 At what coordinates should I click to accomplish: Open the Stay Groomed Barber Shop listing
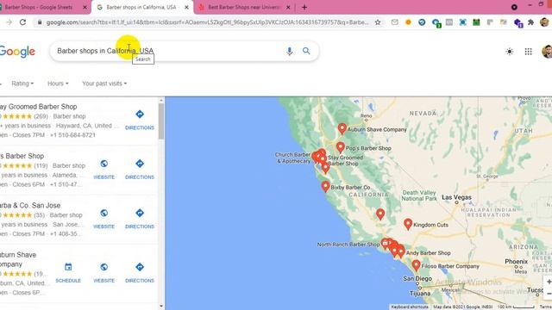point(38,107)
